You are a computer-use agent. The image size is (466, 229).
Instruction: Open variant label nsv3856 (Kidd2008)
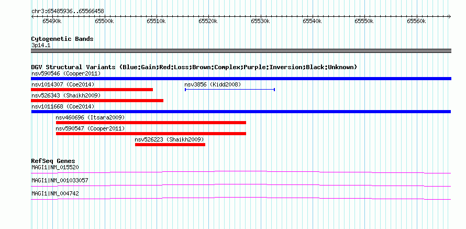tap(213, 84)
